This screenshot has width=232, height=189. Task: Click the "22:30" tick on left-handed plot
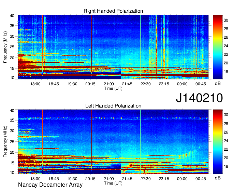point(145,179)
